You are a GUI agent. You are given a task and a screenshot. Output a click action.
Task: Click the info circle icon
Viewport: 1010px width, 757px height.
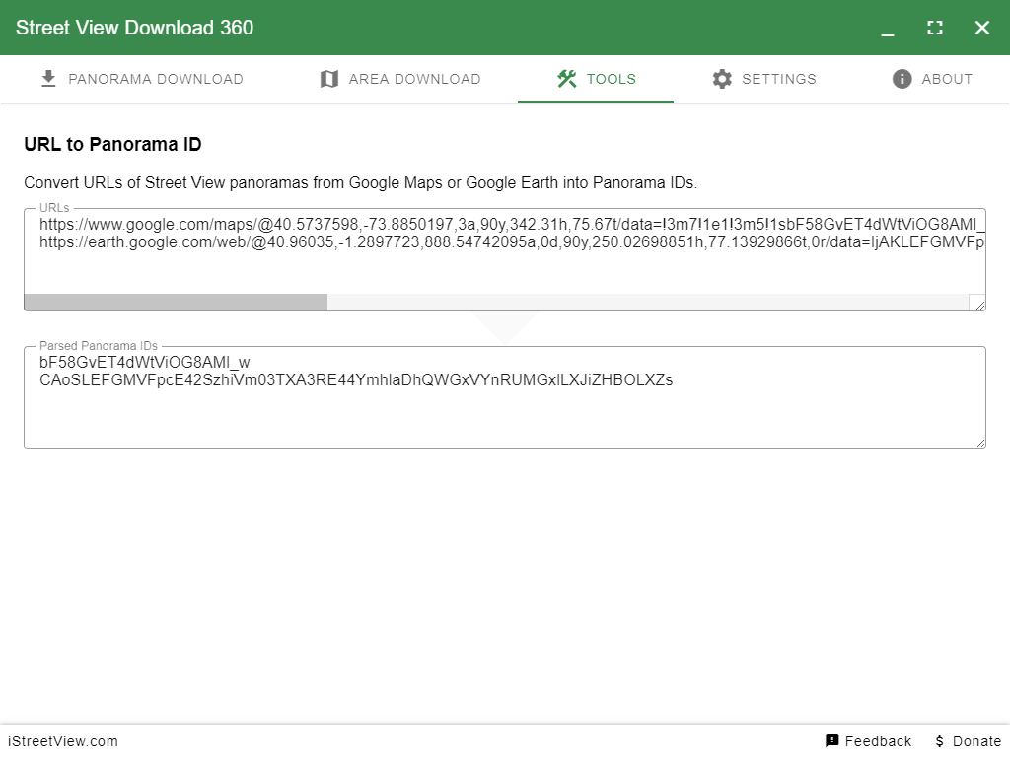coord(902,79)
